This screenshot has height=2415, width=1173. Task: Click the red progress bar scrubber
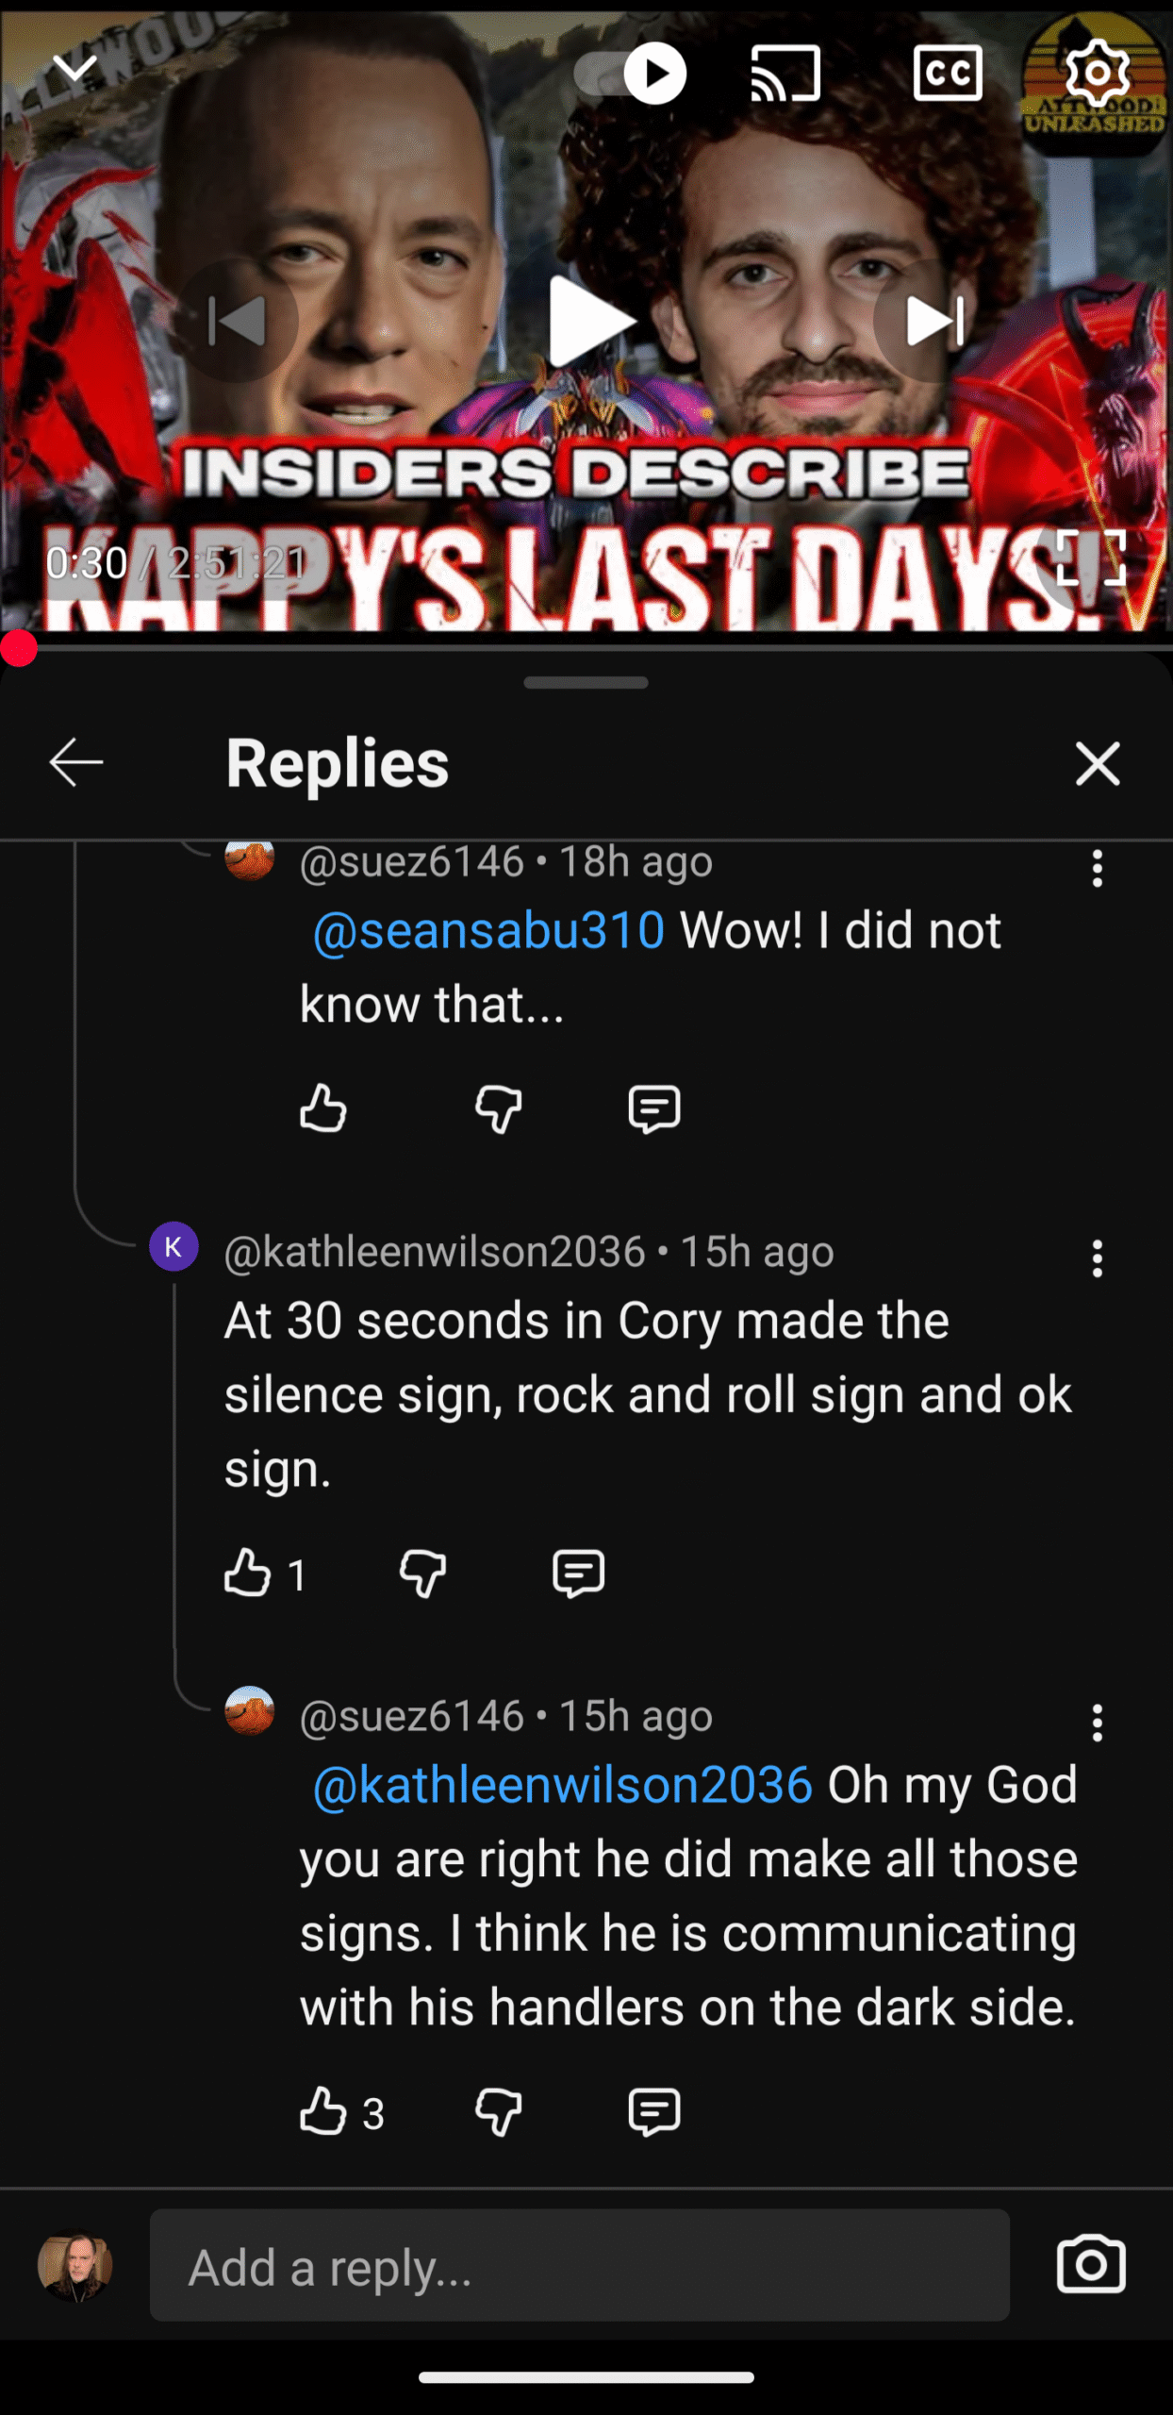click(18, 649)
